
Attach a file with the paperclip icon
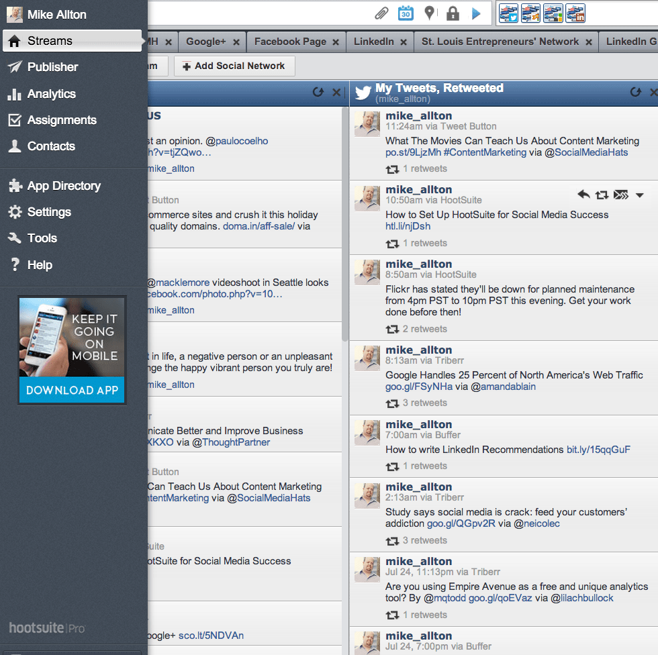point(381,13)
